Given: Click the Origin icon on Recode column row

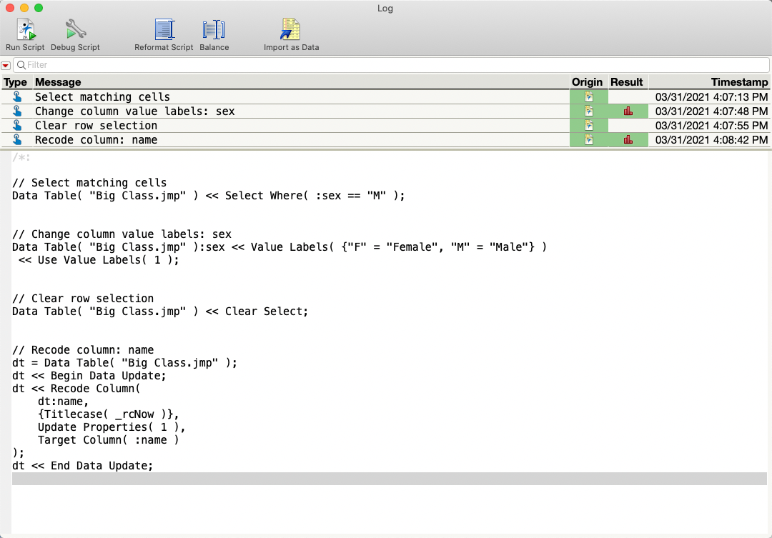Looking at the screenshot, I should point(588,139).
